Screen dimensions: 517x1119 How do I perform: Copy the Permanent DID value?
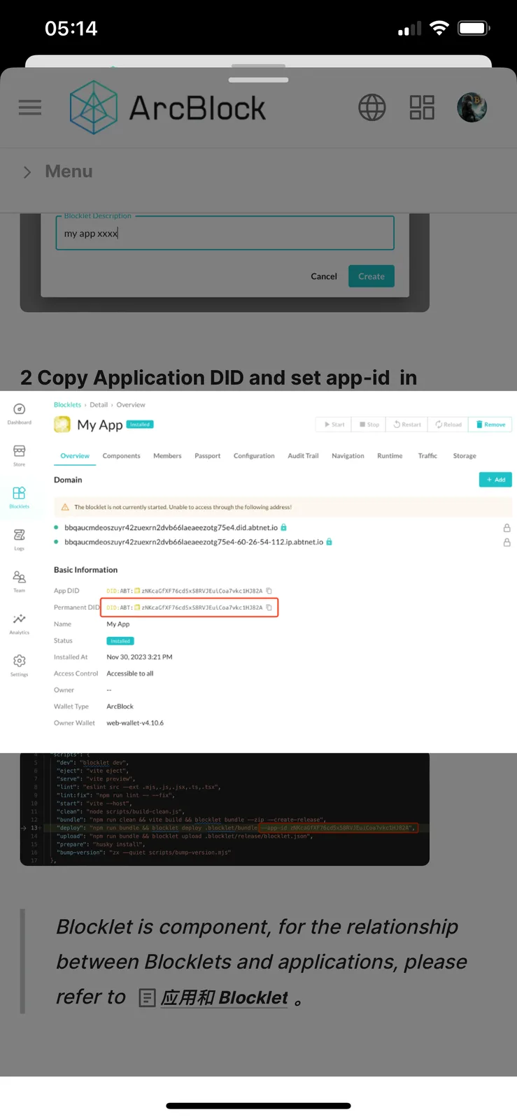point(269,608)
